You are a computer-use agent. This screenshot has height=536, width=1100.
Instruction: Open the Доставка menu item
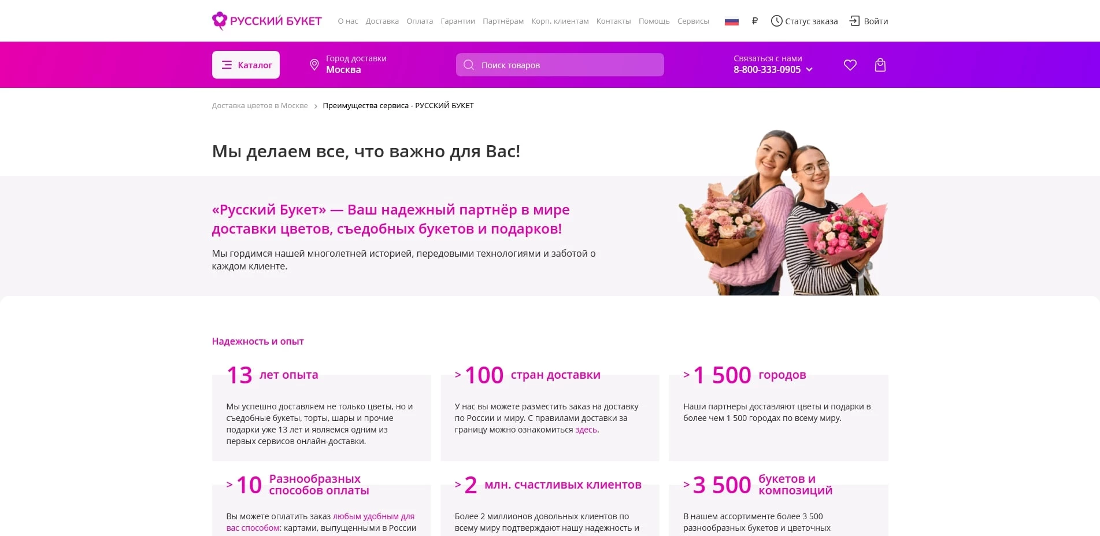tap(382, 21)
